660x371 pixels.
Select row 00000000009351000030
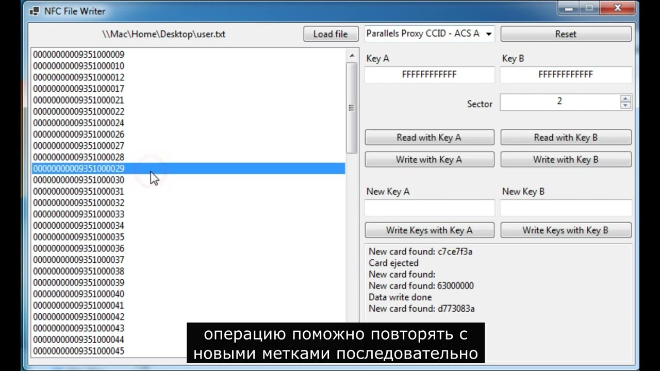pos(188,180)
